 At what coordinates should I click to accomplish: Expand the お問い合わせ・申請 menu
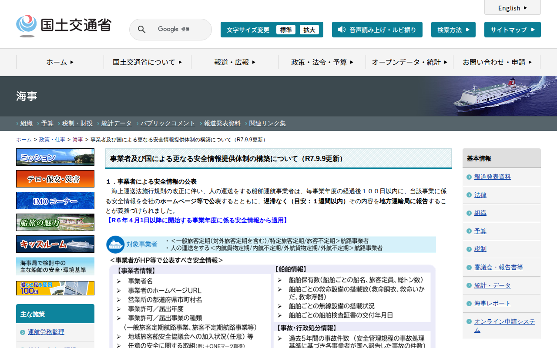pos(497,62)
